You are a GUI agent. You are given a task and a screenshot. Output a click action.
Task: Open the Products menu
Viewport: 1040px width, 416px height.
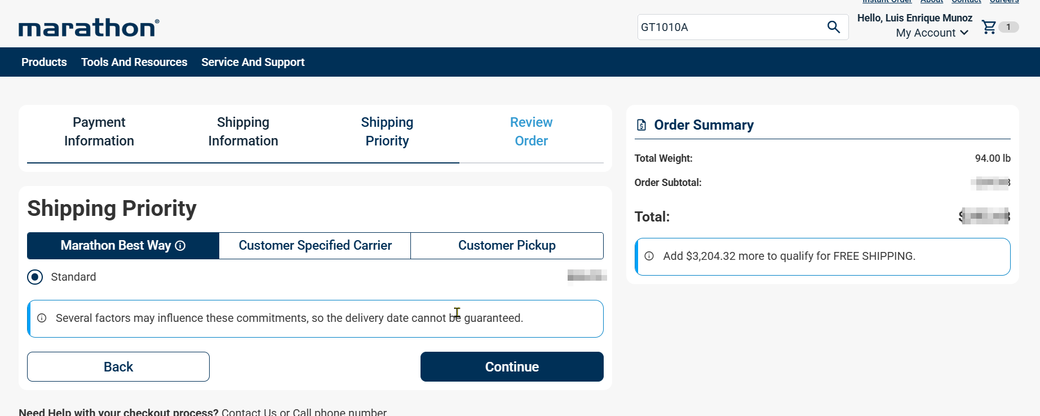point(44,62)
